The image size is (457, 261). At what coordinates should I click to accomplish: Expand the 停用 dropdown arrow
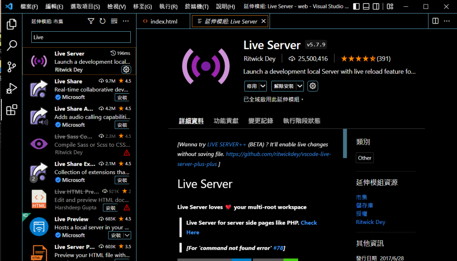263,86
